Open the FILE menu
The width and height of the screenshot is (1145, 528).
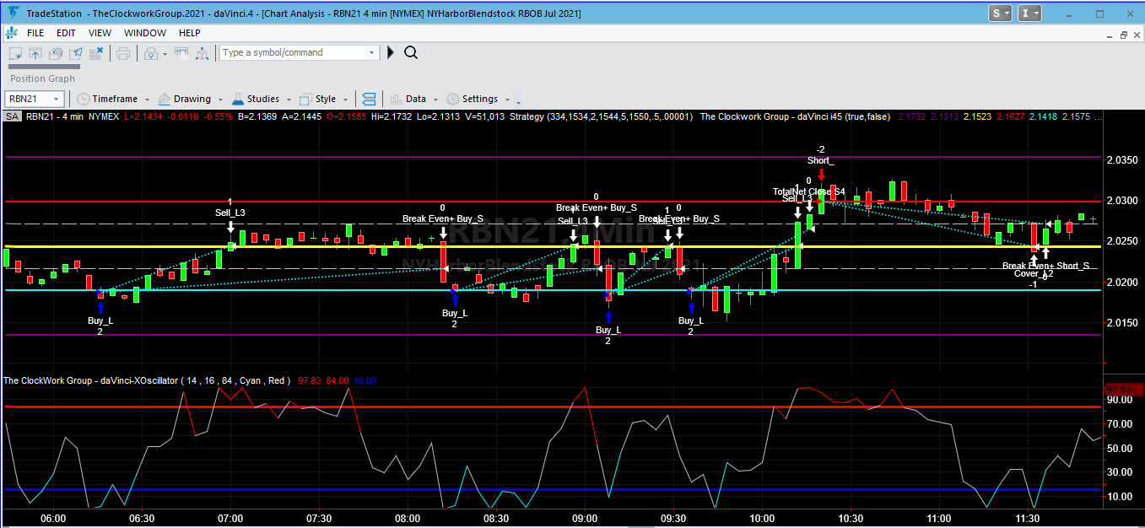point(35,33)
